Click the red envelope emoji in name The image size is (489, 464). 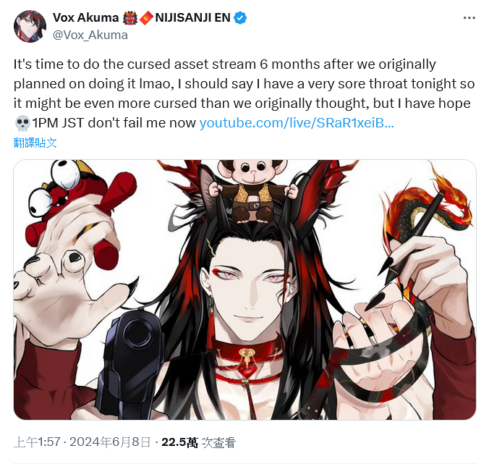146,18
